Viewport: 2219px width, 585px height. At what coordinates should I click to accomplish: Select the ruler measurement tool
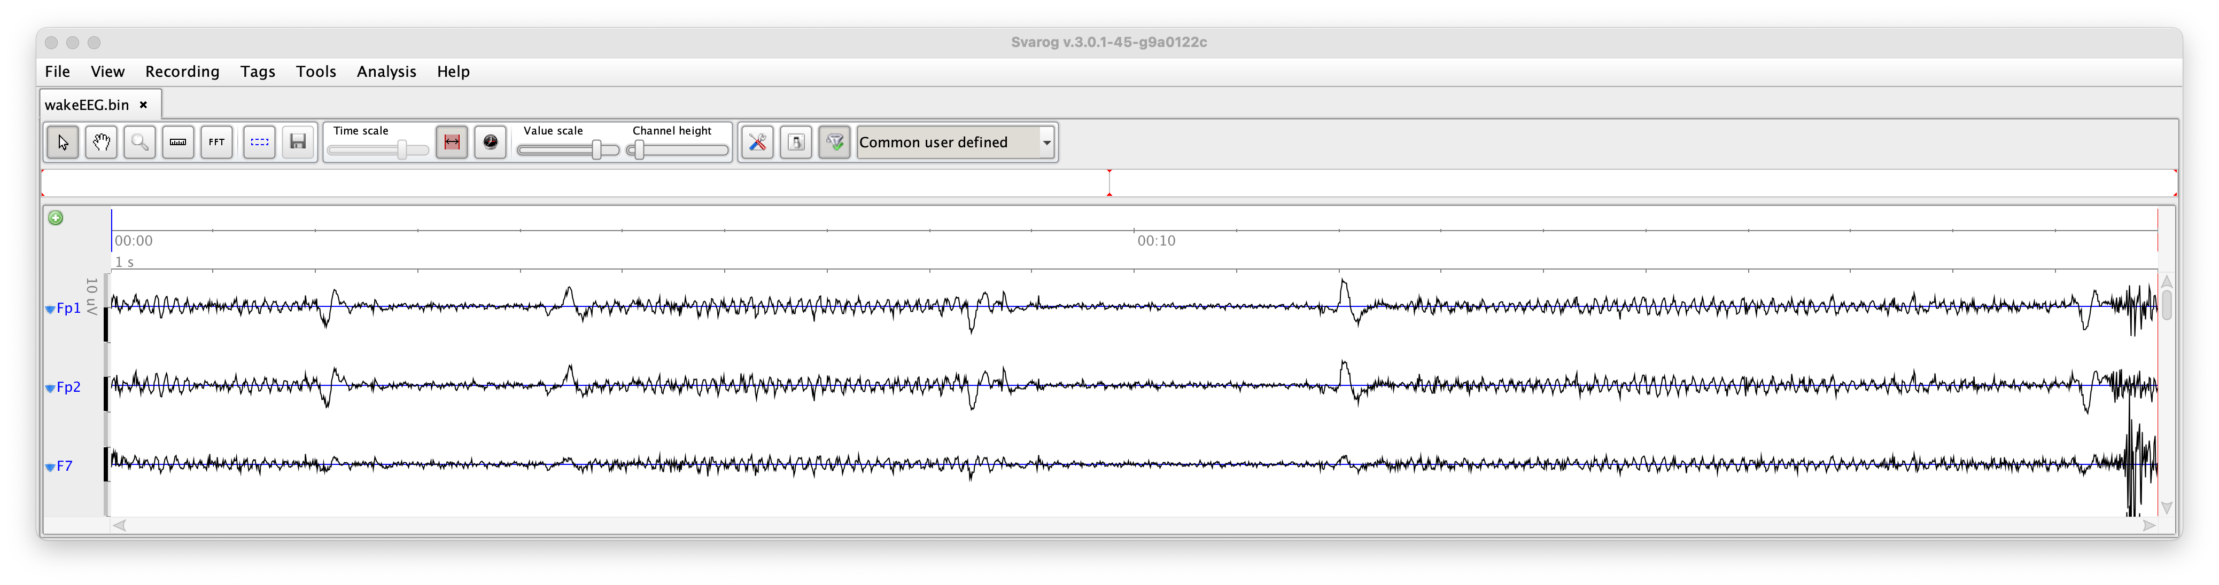179,142
